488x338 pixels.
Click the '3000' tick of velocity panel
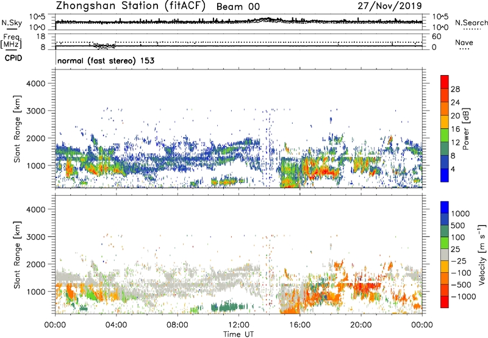click(x=35, y=237)
